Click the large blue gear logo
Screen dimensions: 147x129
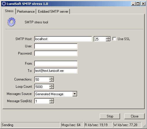[x=11, y=22]
